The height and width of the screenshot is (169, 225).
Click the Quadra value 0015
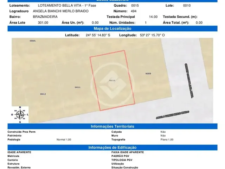coord(135,6)
